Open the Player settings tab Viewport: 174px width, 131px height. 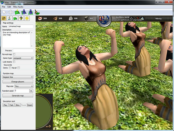[10, 18]
